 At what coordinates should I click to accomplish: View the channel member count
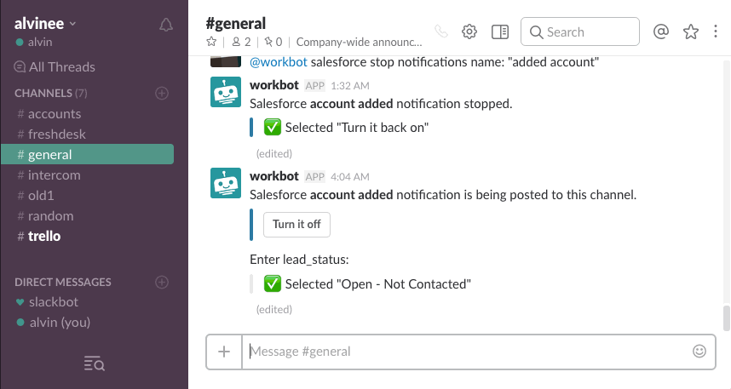pos(242,41)
